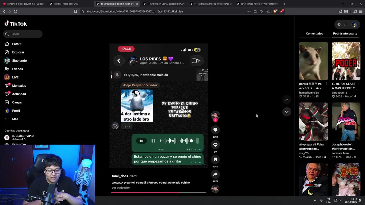Click Ver traducción under the caption
Viewport: 365px width, 205px height.
[121, 188]
